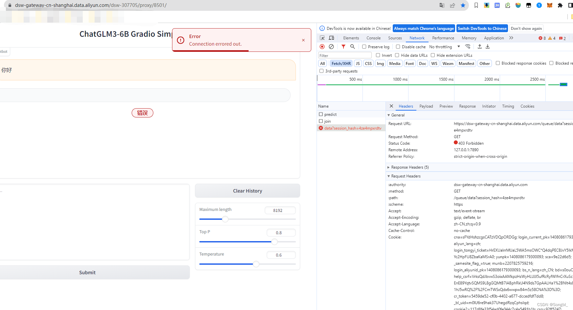The width and height of the screenshot is (573, 310).
Task: Toggle device toolbar icon in DevTools
Action: 331,38
